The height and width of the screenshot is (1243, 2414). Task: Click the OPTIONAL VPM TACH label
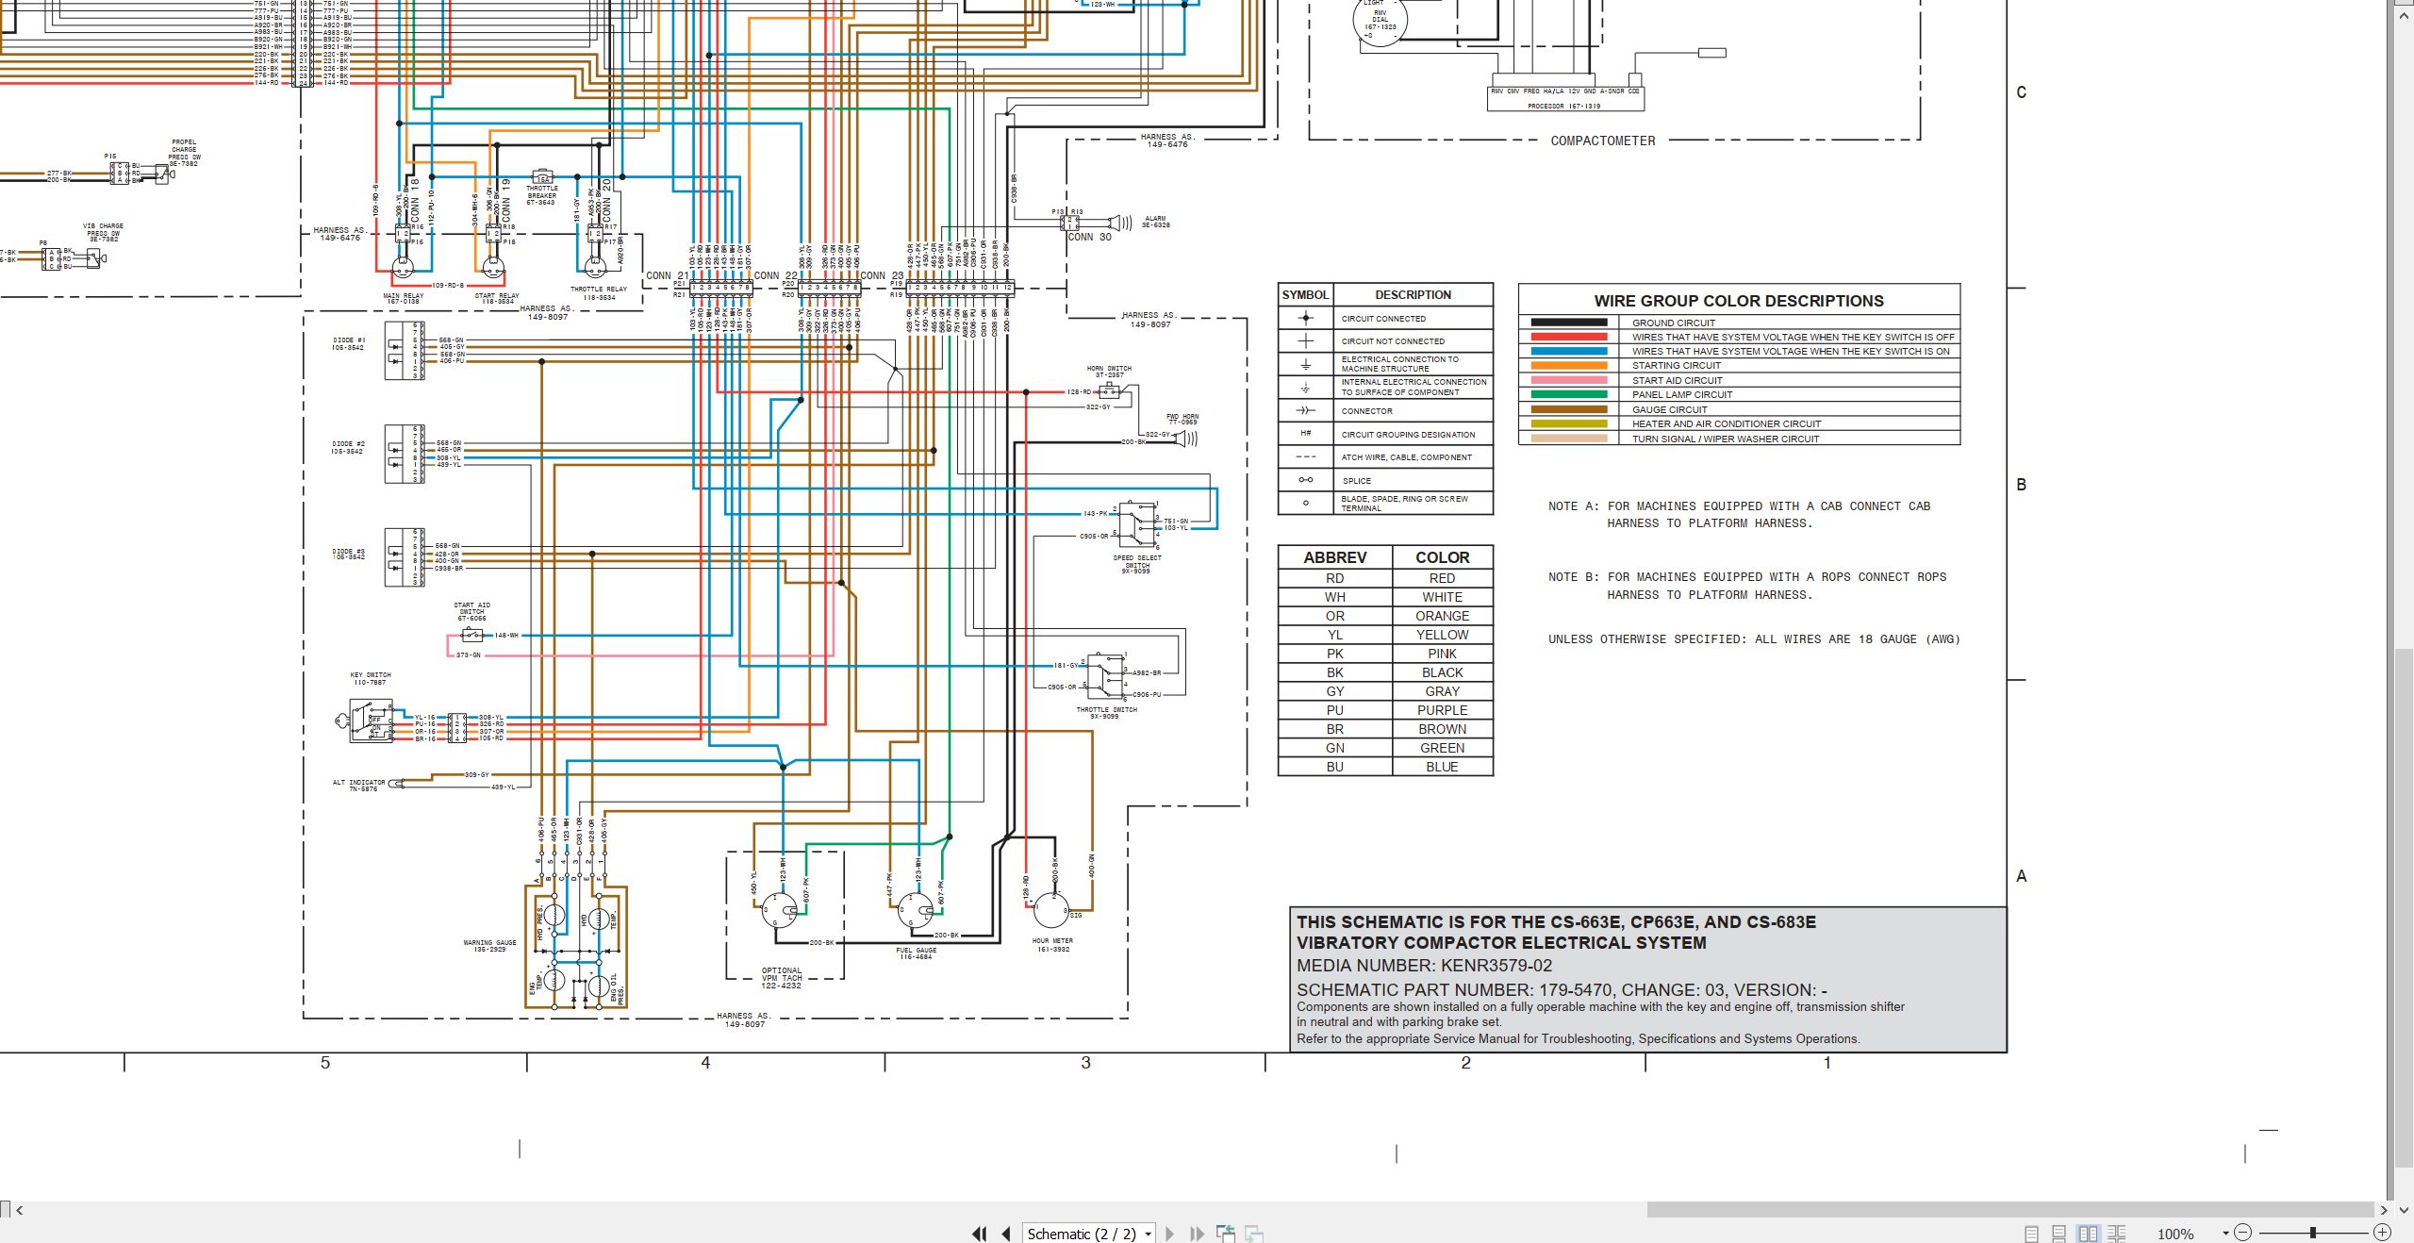782,978
